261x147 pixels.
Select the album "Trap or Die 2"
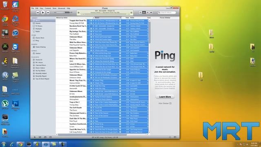coord(74,102)
